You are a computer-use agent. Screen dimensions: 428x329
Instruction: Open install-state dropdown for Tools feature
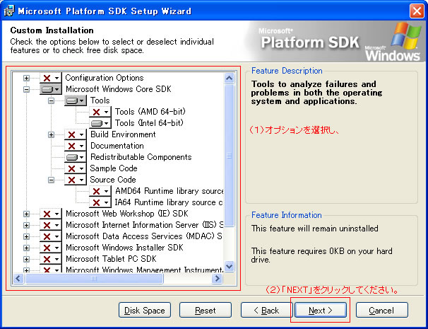pyautogui.click(x=76, y=100)
